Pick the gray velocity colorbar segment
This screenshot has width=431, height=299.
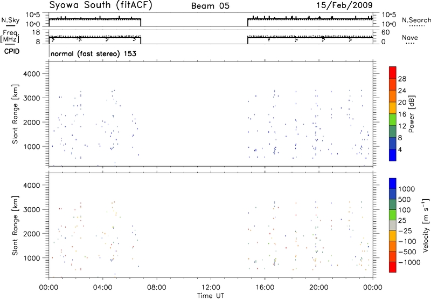click(x=393, y=226)
